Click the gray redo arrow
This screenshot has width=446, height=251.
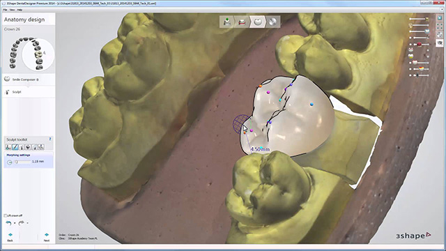[21, 223]
